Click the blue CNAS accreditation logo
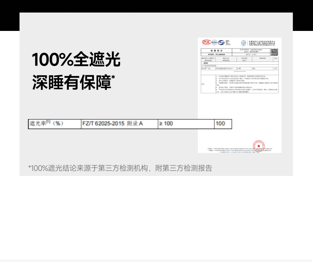The image size is (313, 262). [x=221, y=42]
